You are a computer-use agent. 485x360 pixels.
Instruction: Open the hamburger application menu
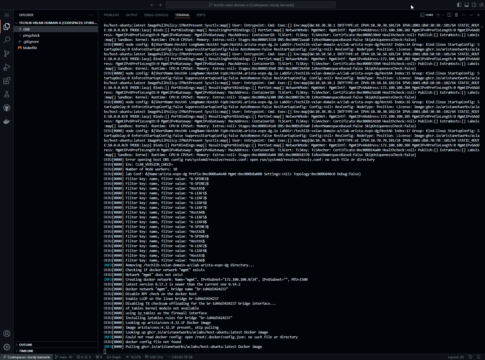click(x=7, y=15)
